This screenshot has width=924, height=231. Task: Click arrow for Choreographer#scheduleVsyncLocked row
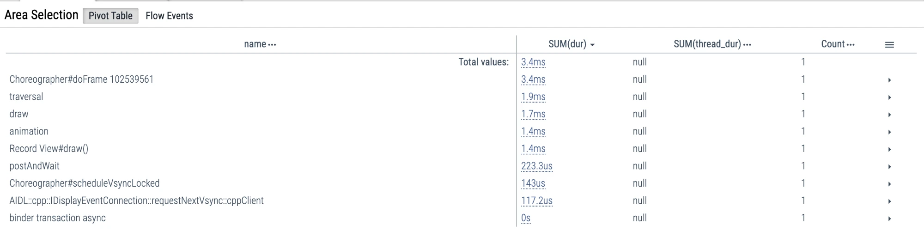click(889, 184)
